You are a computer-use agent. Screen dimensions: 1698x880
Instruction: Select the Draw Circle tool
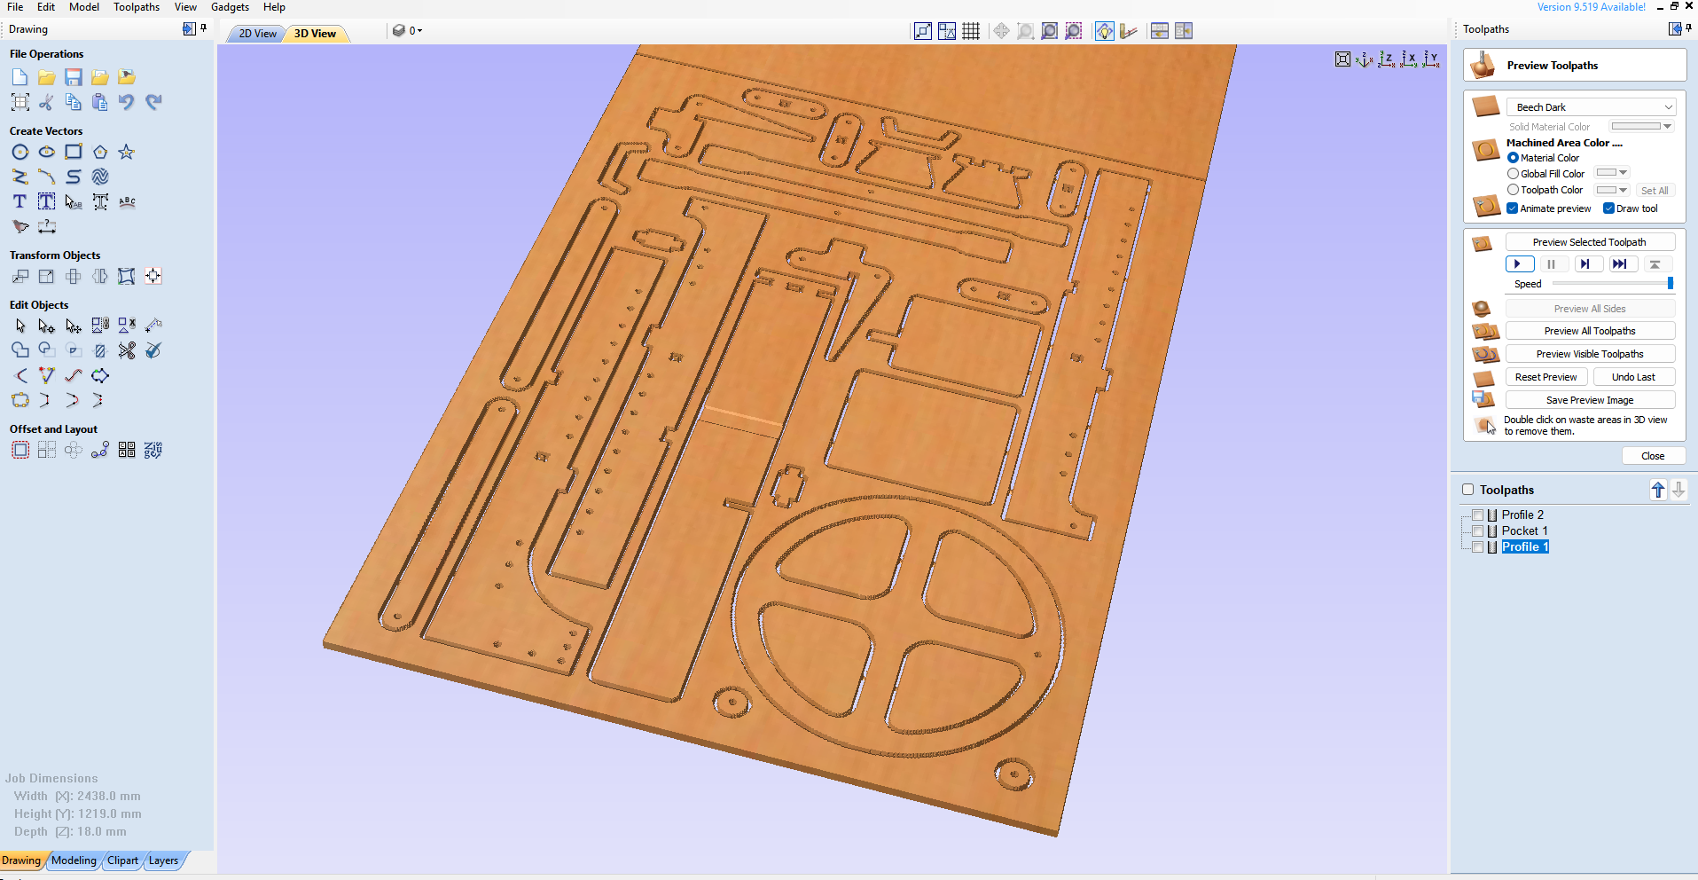20,152
